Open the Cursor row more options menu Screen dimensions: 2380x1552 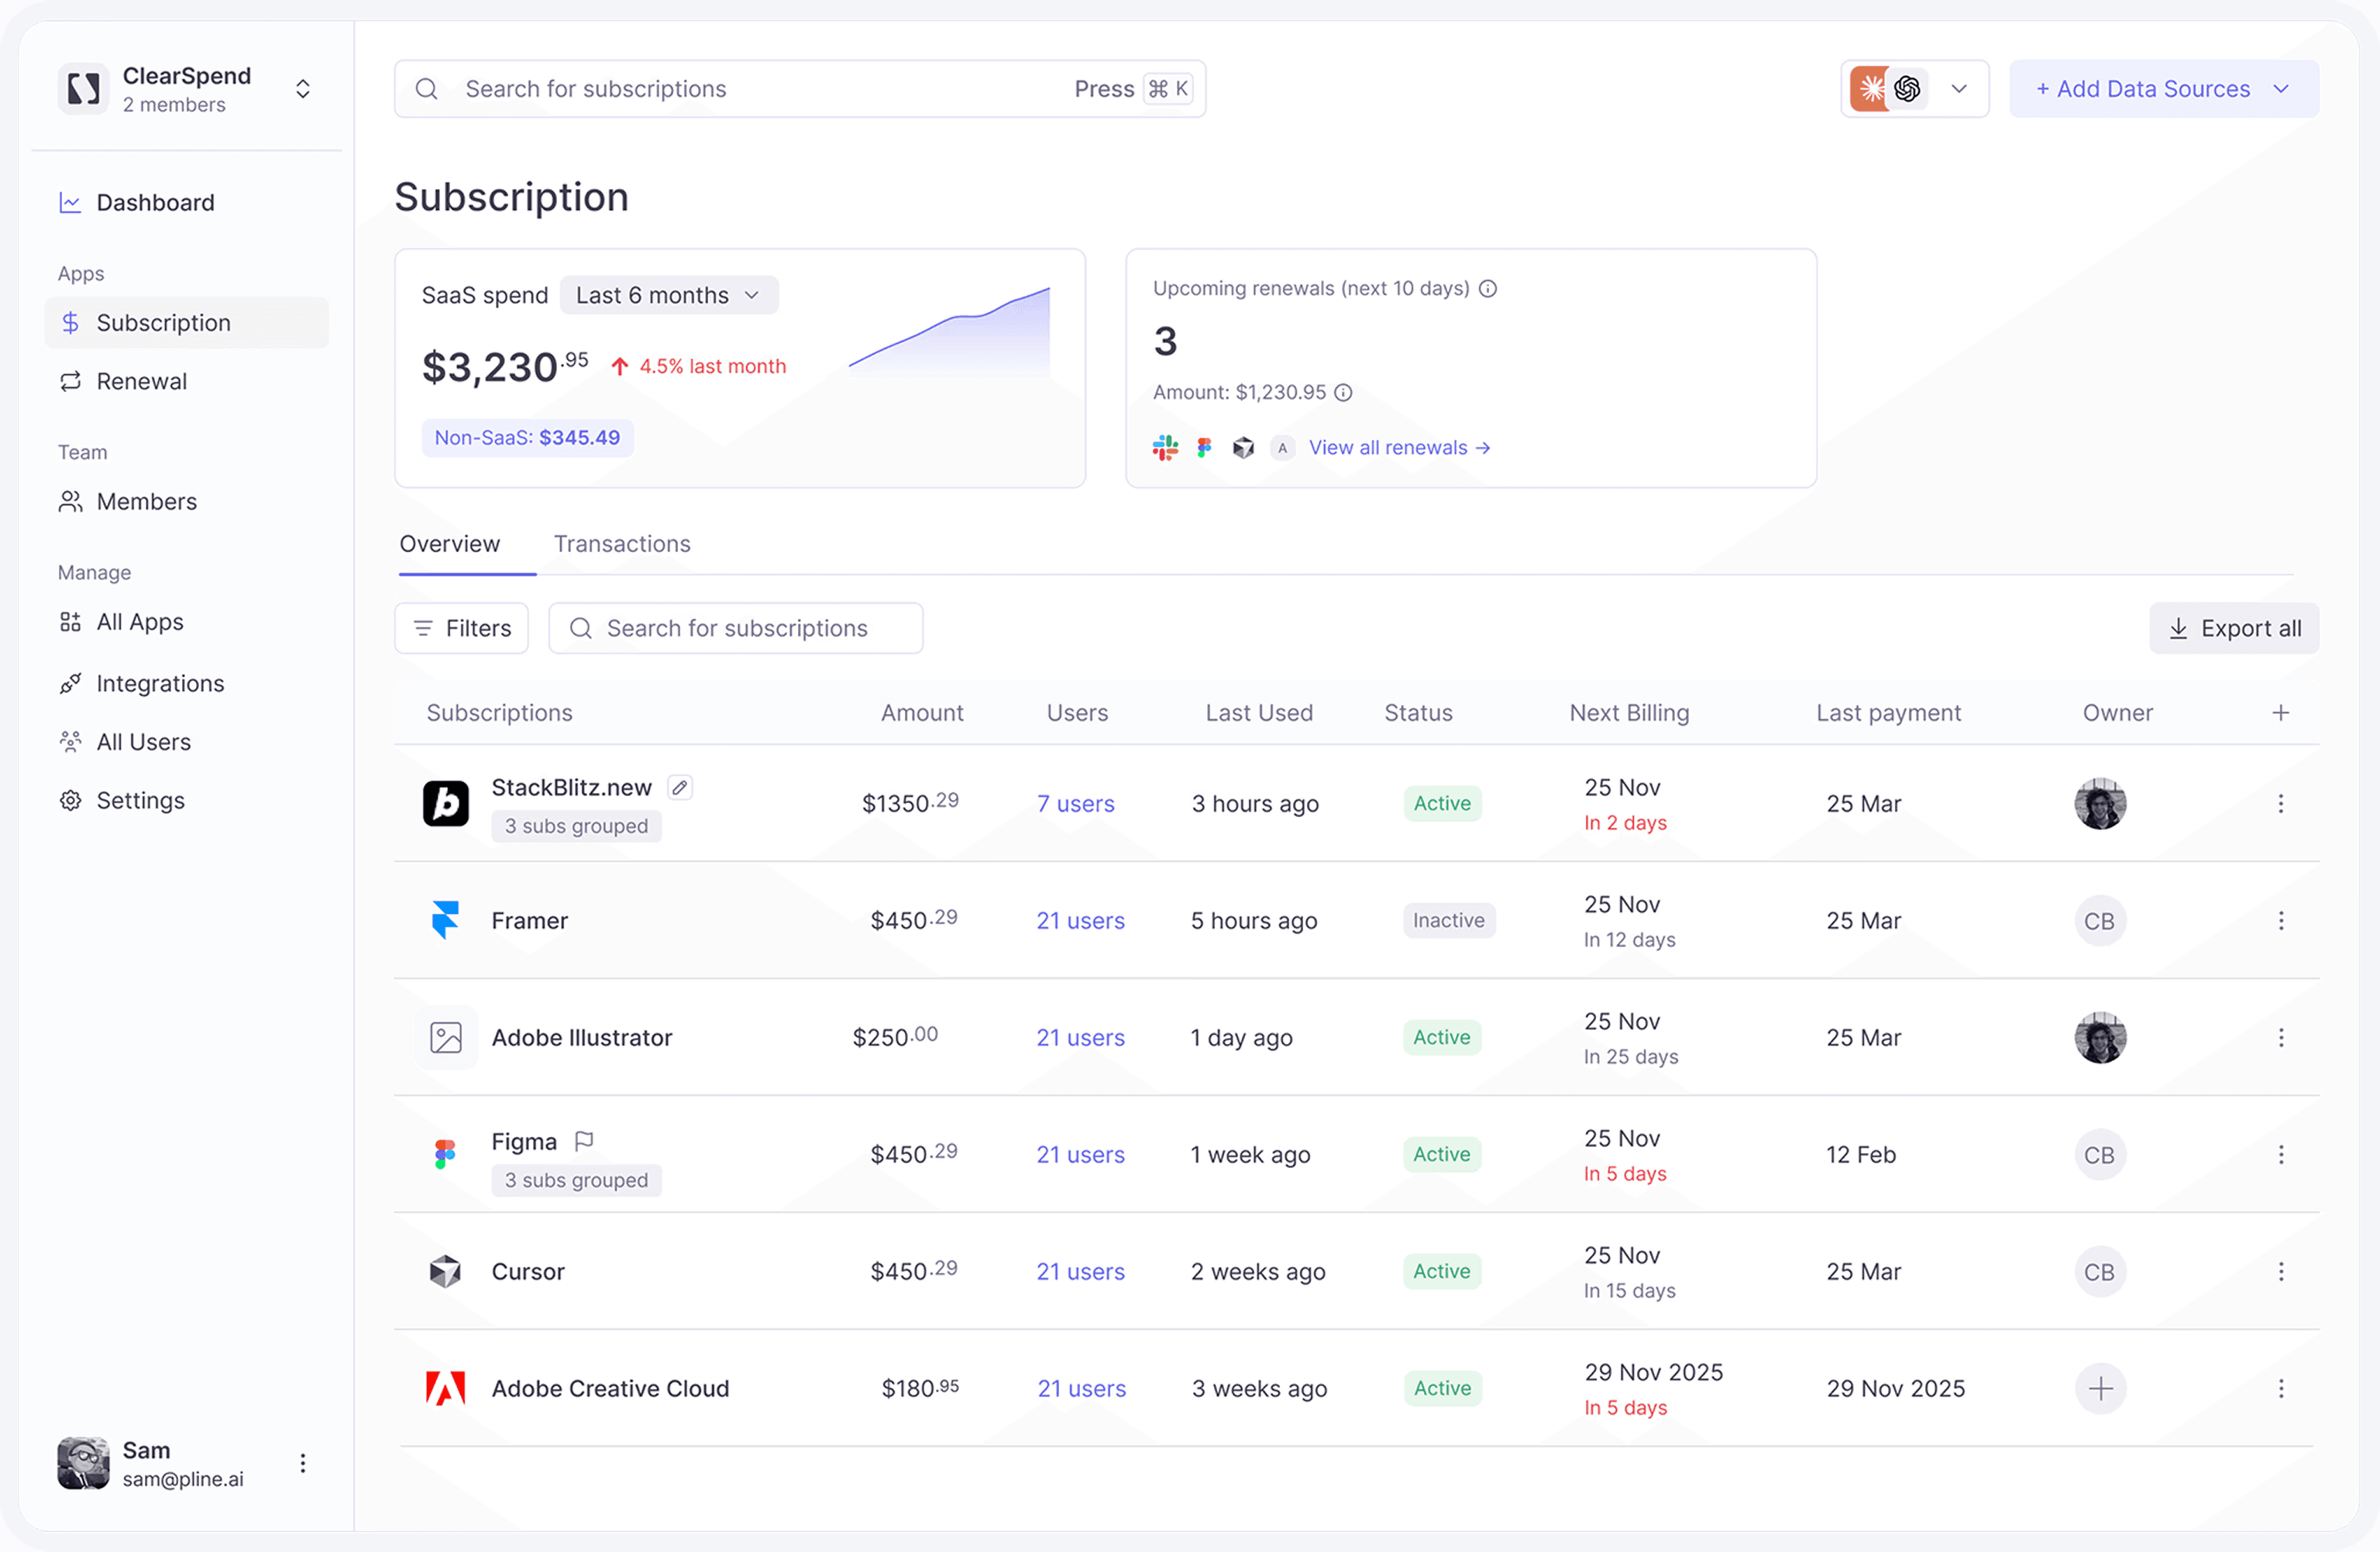coord(2281,1272)
